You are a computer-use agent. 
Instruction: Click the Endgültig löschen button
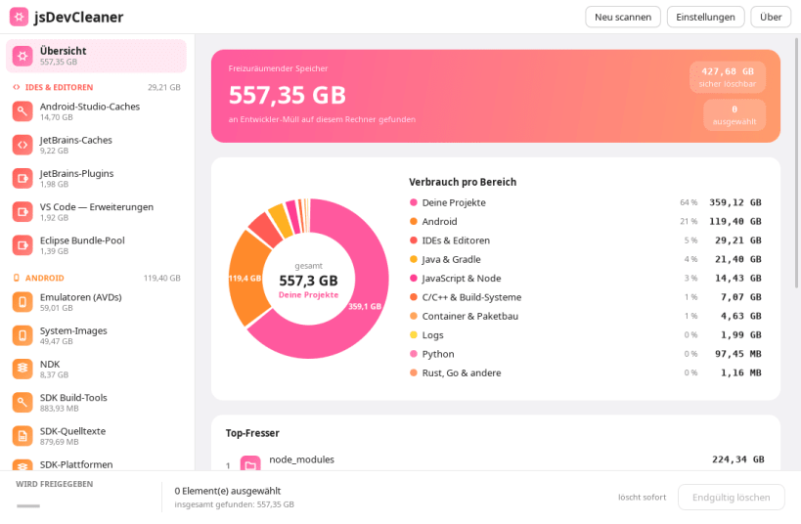[731, 497]
